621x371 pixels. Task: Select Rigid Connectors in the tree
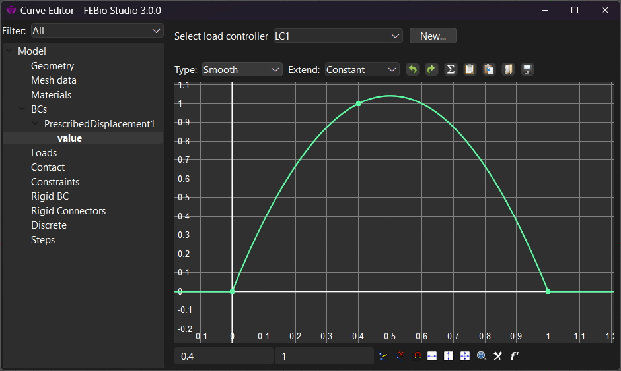[x=69, y=211]
